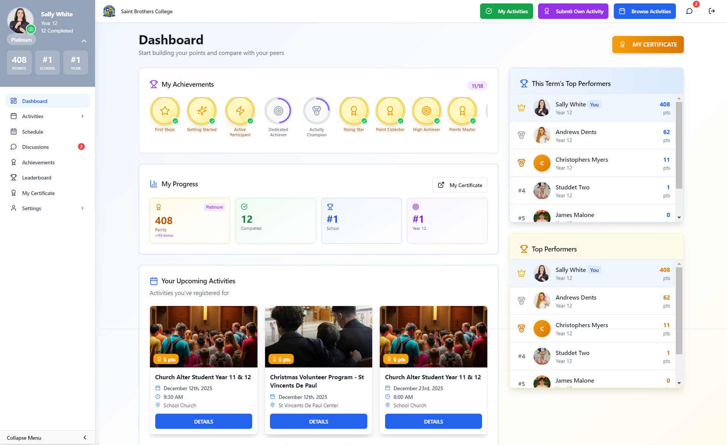
Task: Click the bar chart icon beside My Progress
Action: (153, 184)
